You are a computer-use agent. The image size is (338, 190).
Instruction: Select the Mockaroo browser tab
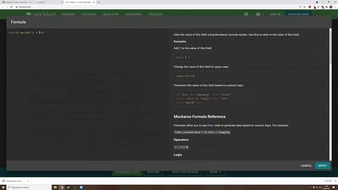pyautogui.click(x=80, y=2)
